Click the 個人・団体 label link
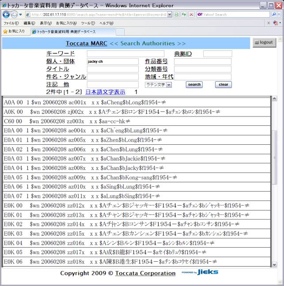Viewport: 284px width, 286px height. tap(61, 61)
